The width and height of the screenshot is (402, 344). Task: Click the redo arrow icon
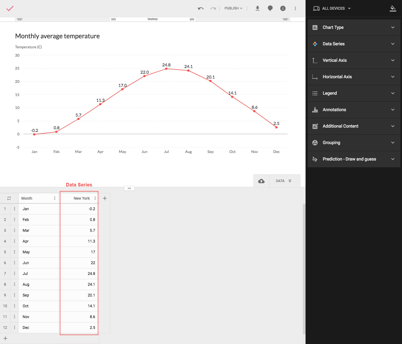tap(213, 8)
